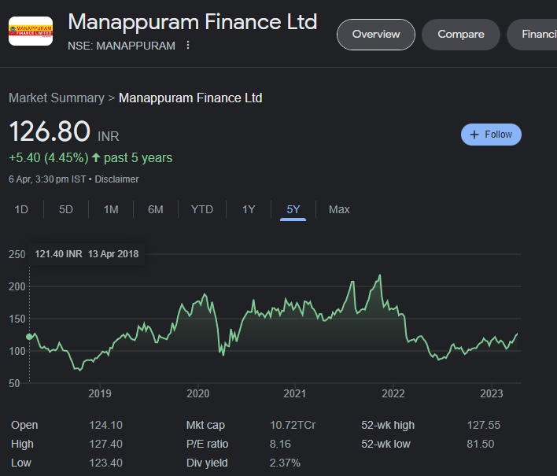
Task: Click the 52-wk low label
Action: [385, 444]
